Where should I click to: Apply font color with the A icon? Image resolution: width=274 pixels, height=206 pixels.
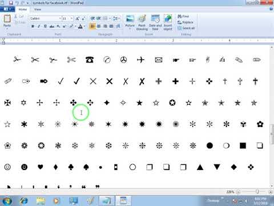click(x=80, y=26)
